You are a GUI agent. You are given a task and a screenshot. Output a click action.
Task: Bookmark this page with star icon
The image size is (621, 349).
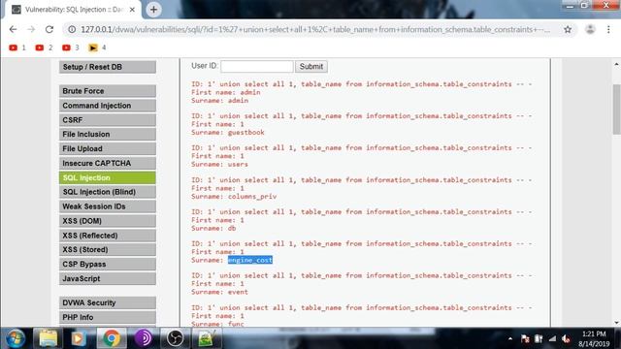pyautogui.click(x=568, y=29)
